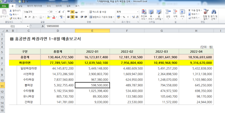Click the fx insert function button
Image resolution: width=225 pixels, height=113 pixels.
click(x=43, y=26)
